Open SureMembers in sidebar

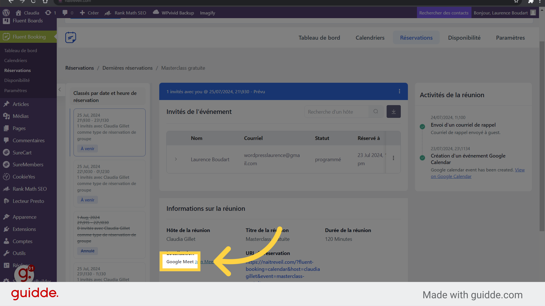(x=28, y=165)
